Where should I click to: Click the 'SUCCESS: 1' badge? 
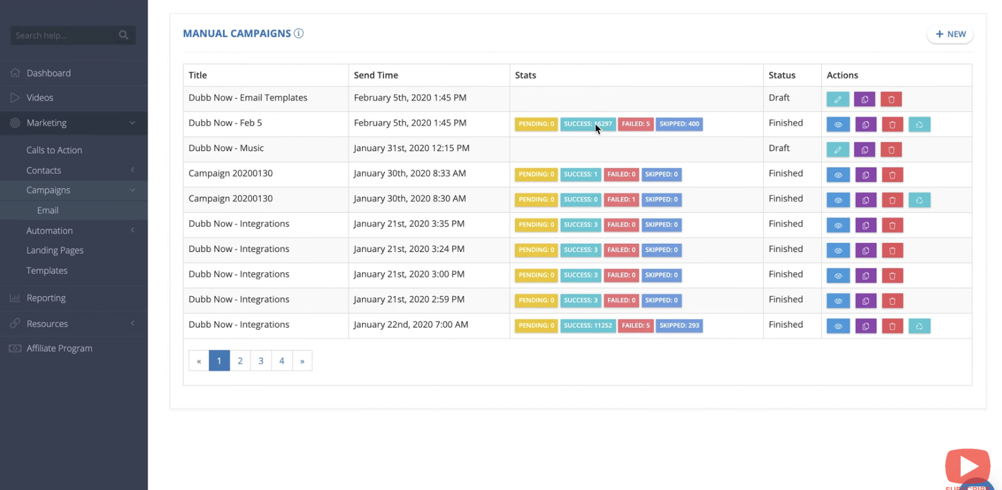[x=580, y=174]
